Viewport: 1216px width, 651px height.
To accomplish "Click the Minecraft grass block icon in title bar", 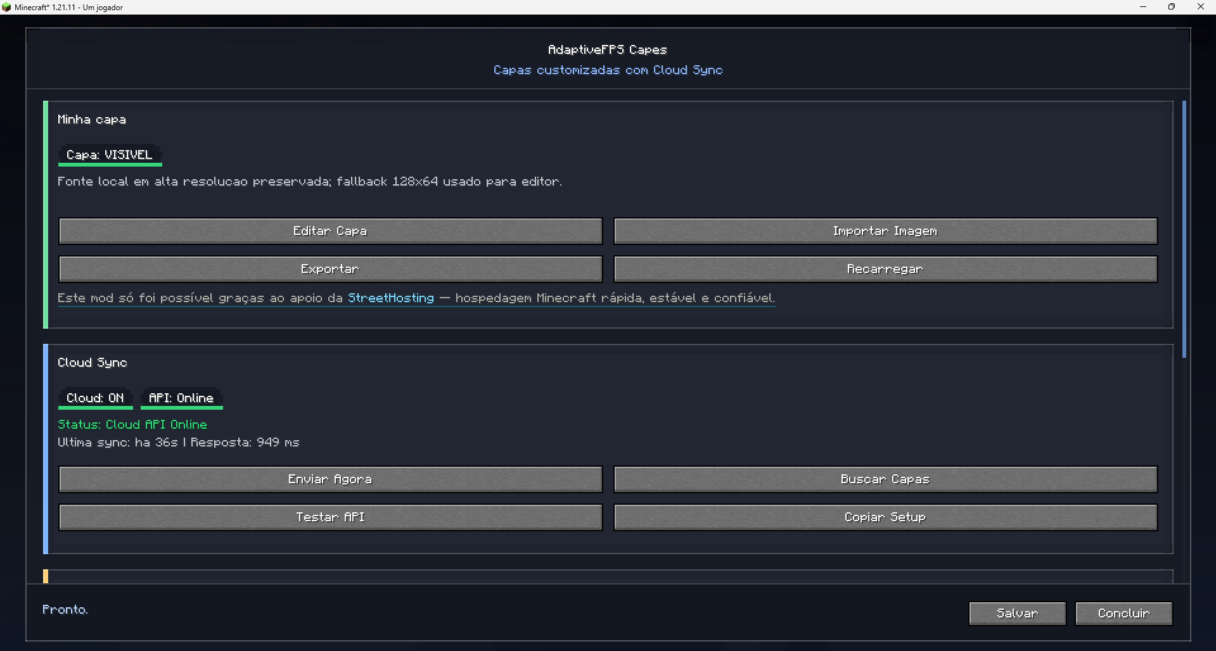I will 6,7.
